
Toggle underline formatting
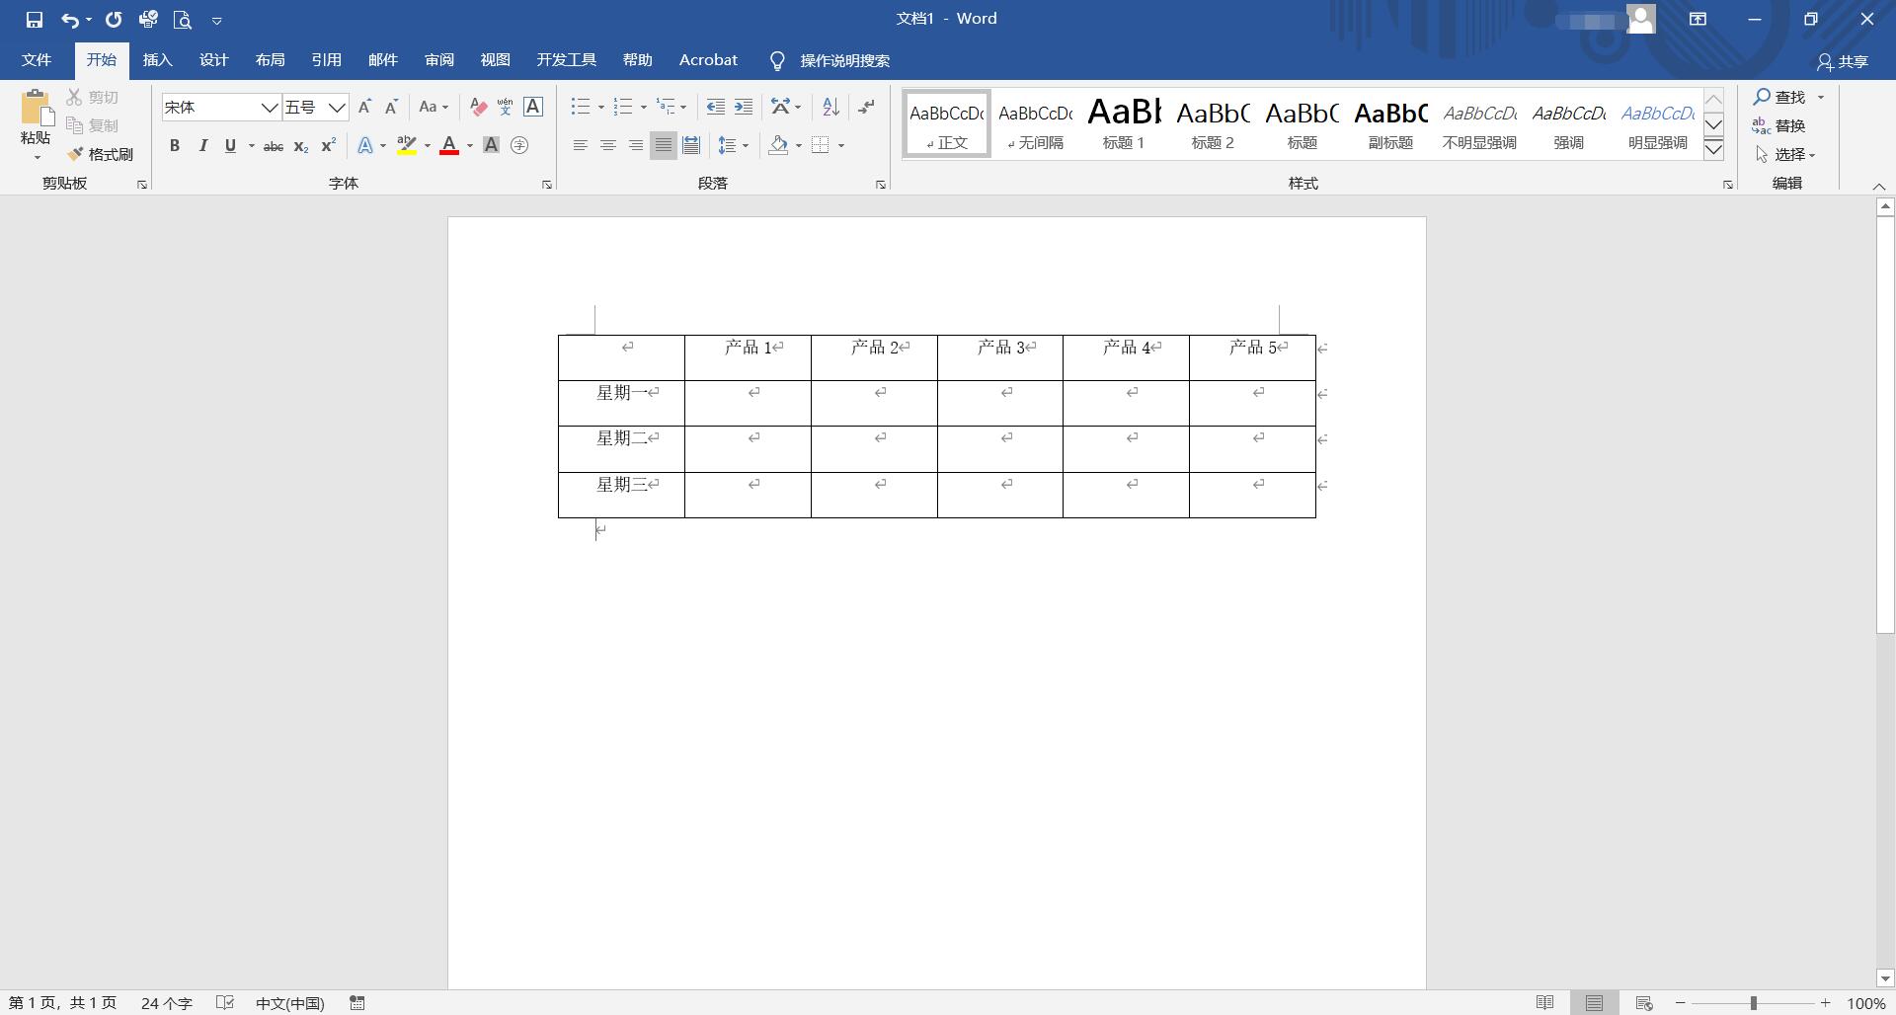tap(230, 146)
